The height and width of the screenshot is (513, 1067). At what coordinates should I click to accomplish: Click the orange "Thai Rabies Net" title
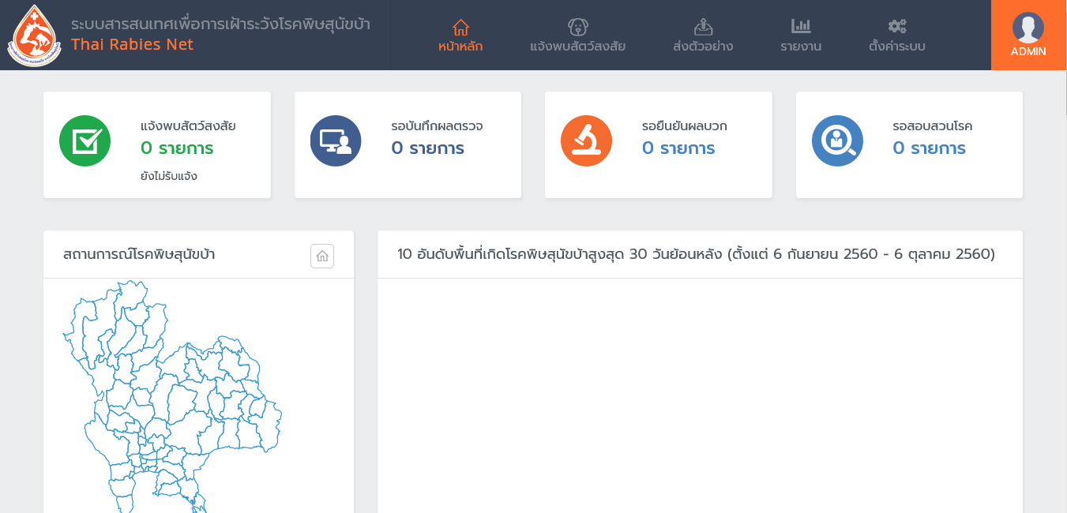[132, 45]
